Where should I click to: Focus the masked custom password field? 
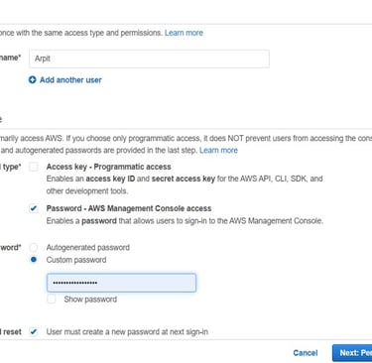click(x=121, y=283)
